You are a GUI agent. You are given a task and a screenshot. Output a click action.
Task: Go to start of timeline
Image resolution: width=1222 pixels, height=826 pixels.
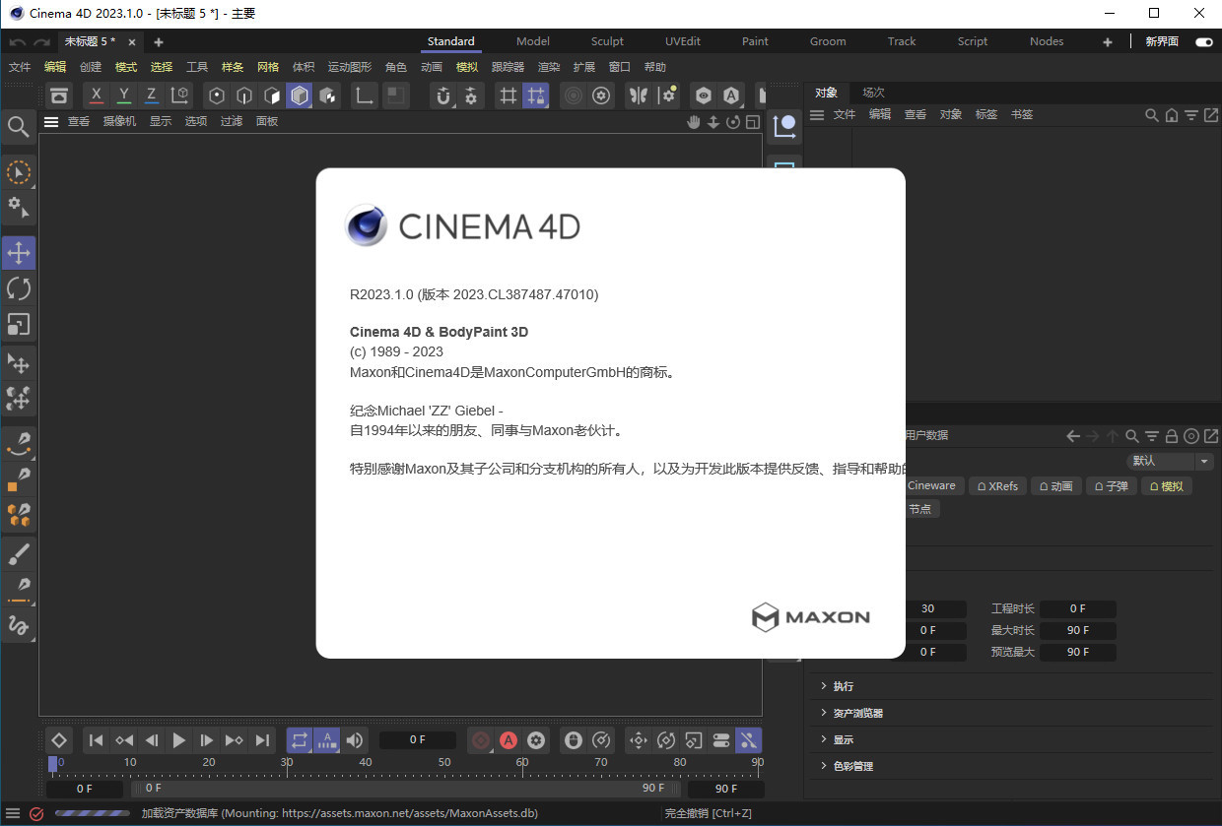[96, 740]
